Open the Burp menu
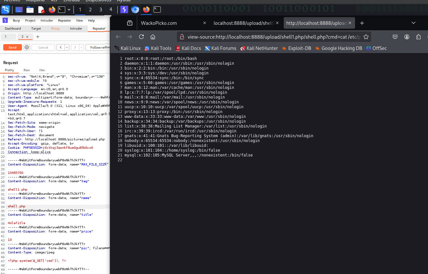The image size is (428, 274). tap(16, 21)
